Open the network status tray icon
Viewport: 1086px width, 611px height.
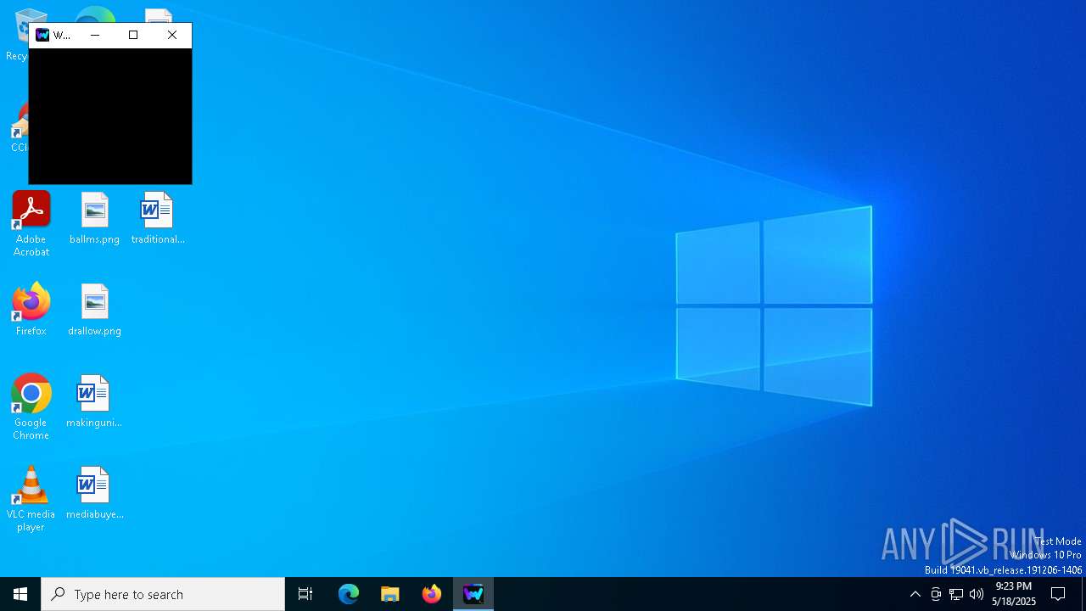coord(956,594)
